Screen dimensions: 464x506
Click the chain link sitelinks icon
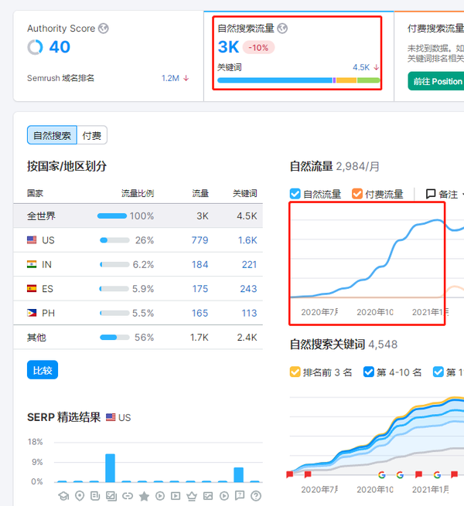point(128,496)
